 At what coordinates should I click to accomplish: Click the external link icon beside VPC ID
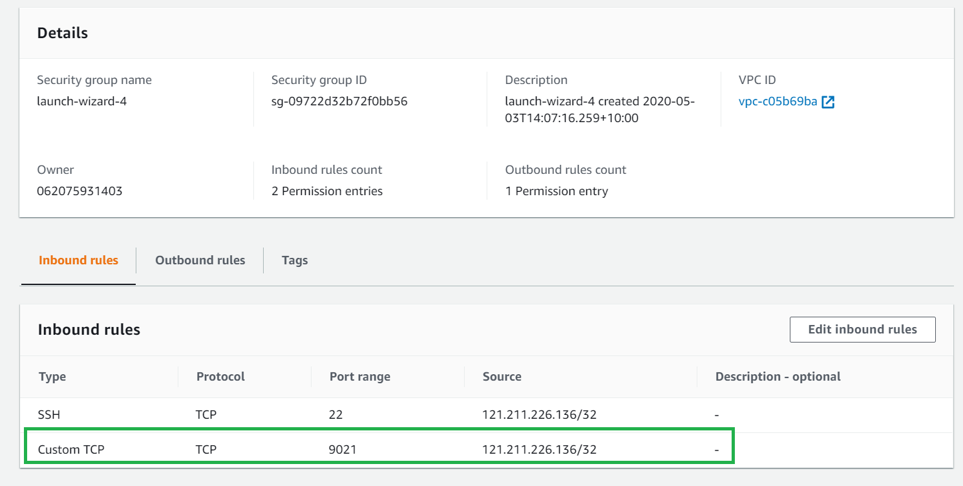pyautogui.click(x=828, y=102)
